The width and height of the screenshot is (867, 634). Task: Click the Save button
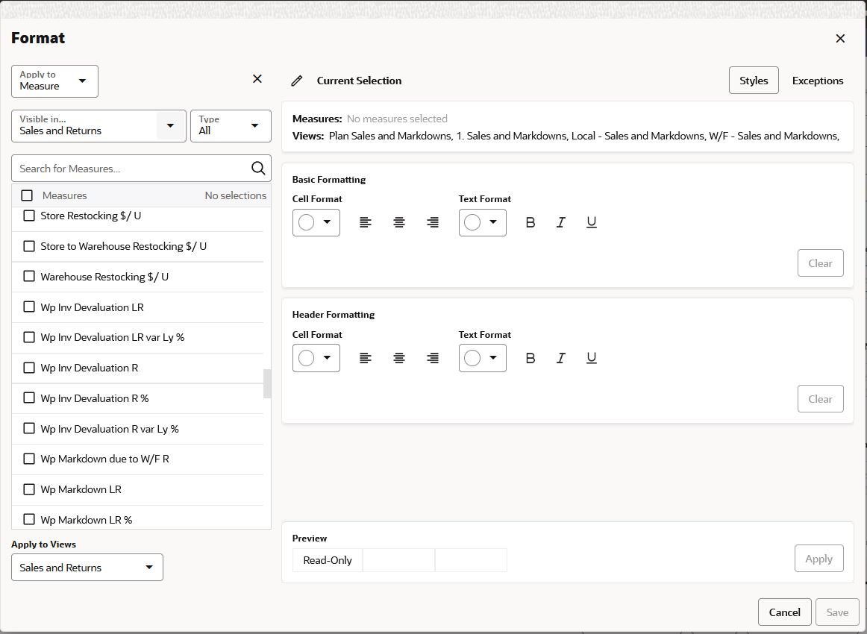[x=837, y=612]
